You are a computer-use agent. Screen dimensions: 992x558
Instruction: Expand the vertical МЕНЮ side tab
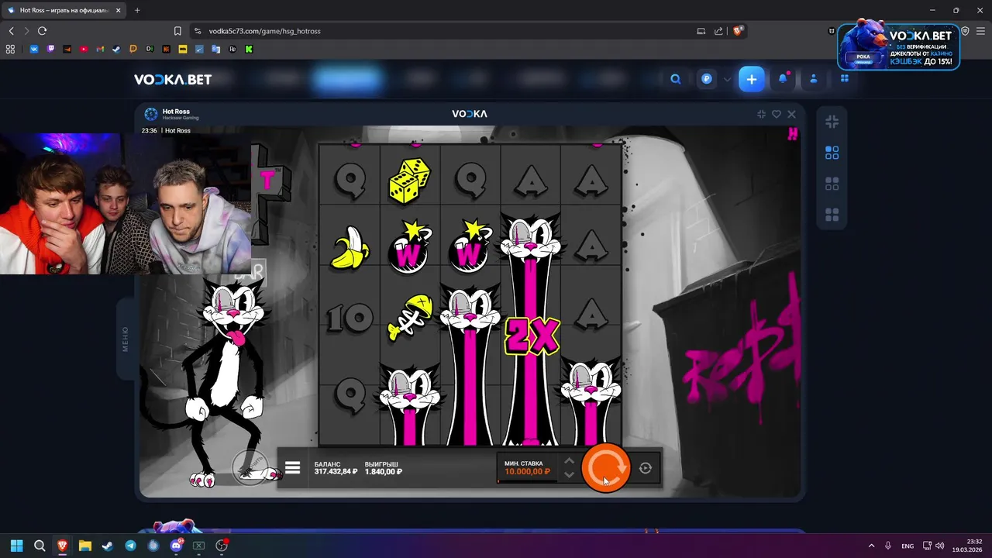(x=126, y=339)
